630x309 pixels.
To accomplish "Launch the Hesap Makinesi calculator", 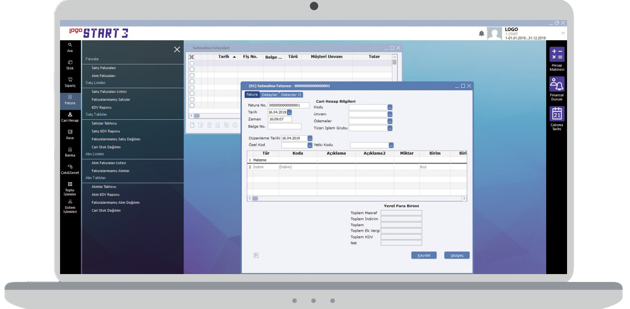I will [557, 54].
